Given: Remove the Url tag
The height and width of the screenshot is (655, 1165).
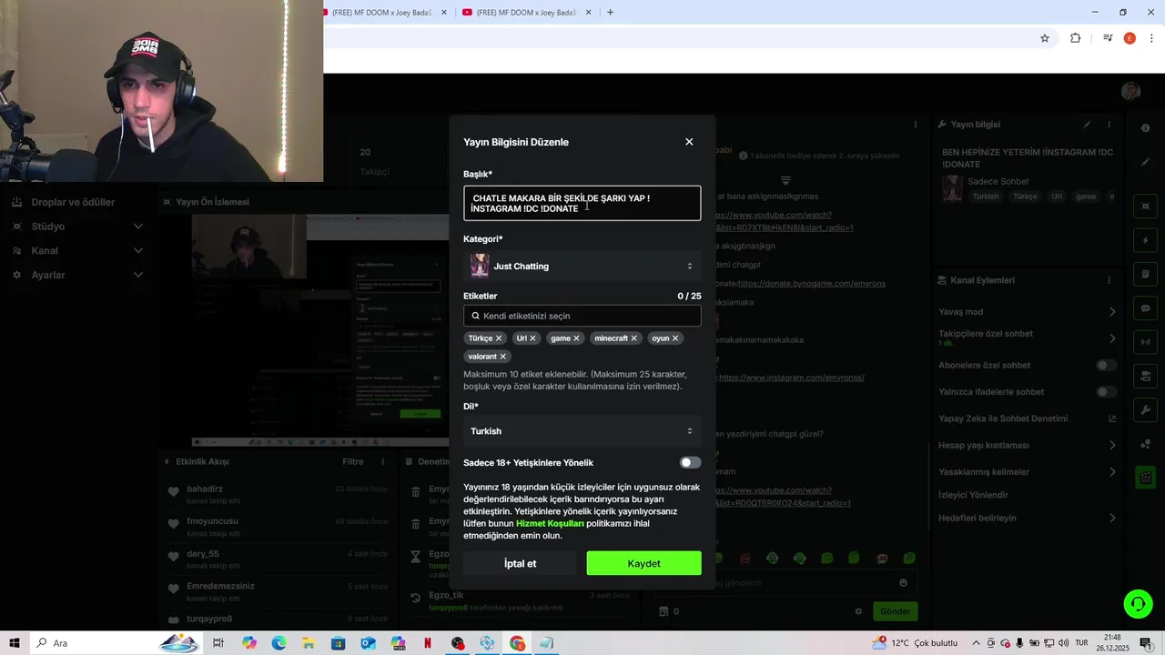Looking at the screenshot, I should tap(533, 338).
